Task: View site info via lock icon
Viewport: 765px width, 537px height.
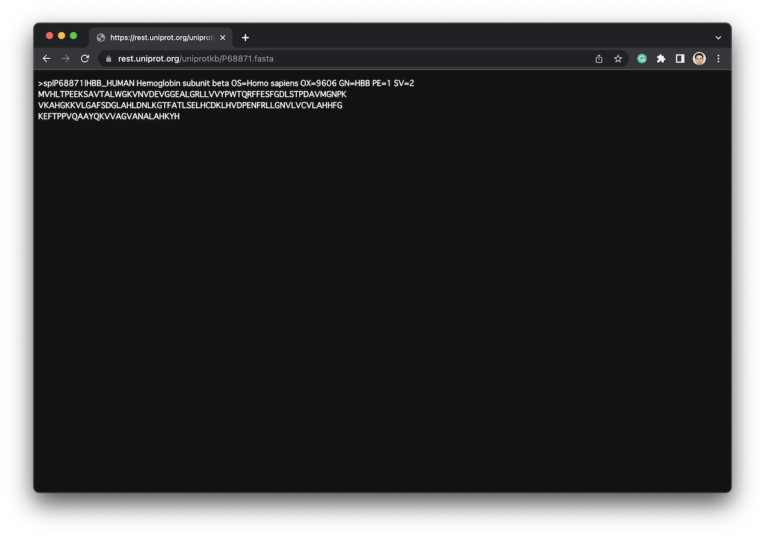Action: click(109, 59)
